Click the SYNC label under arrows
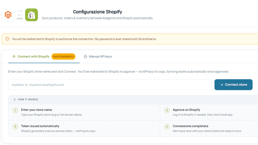The width and height of the screenshot is (258, 145). click(x=20, y=19)
